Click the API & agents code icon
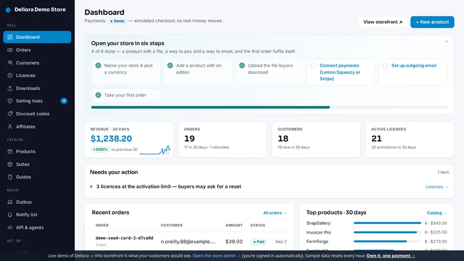This screenshot has height=261, width=464. coord(10,227)
